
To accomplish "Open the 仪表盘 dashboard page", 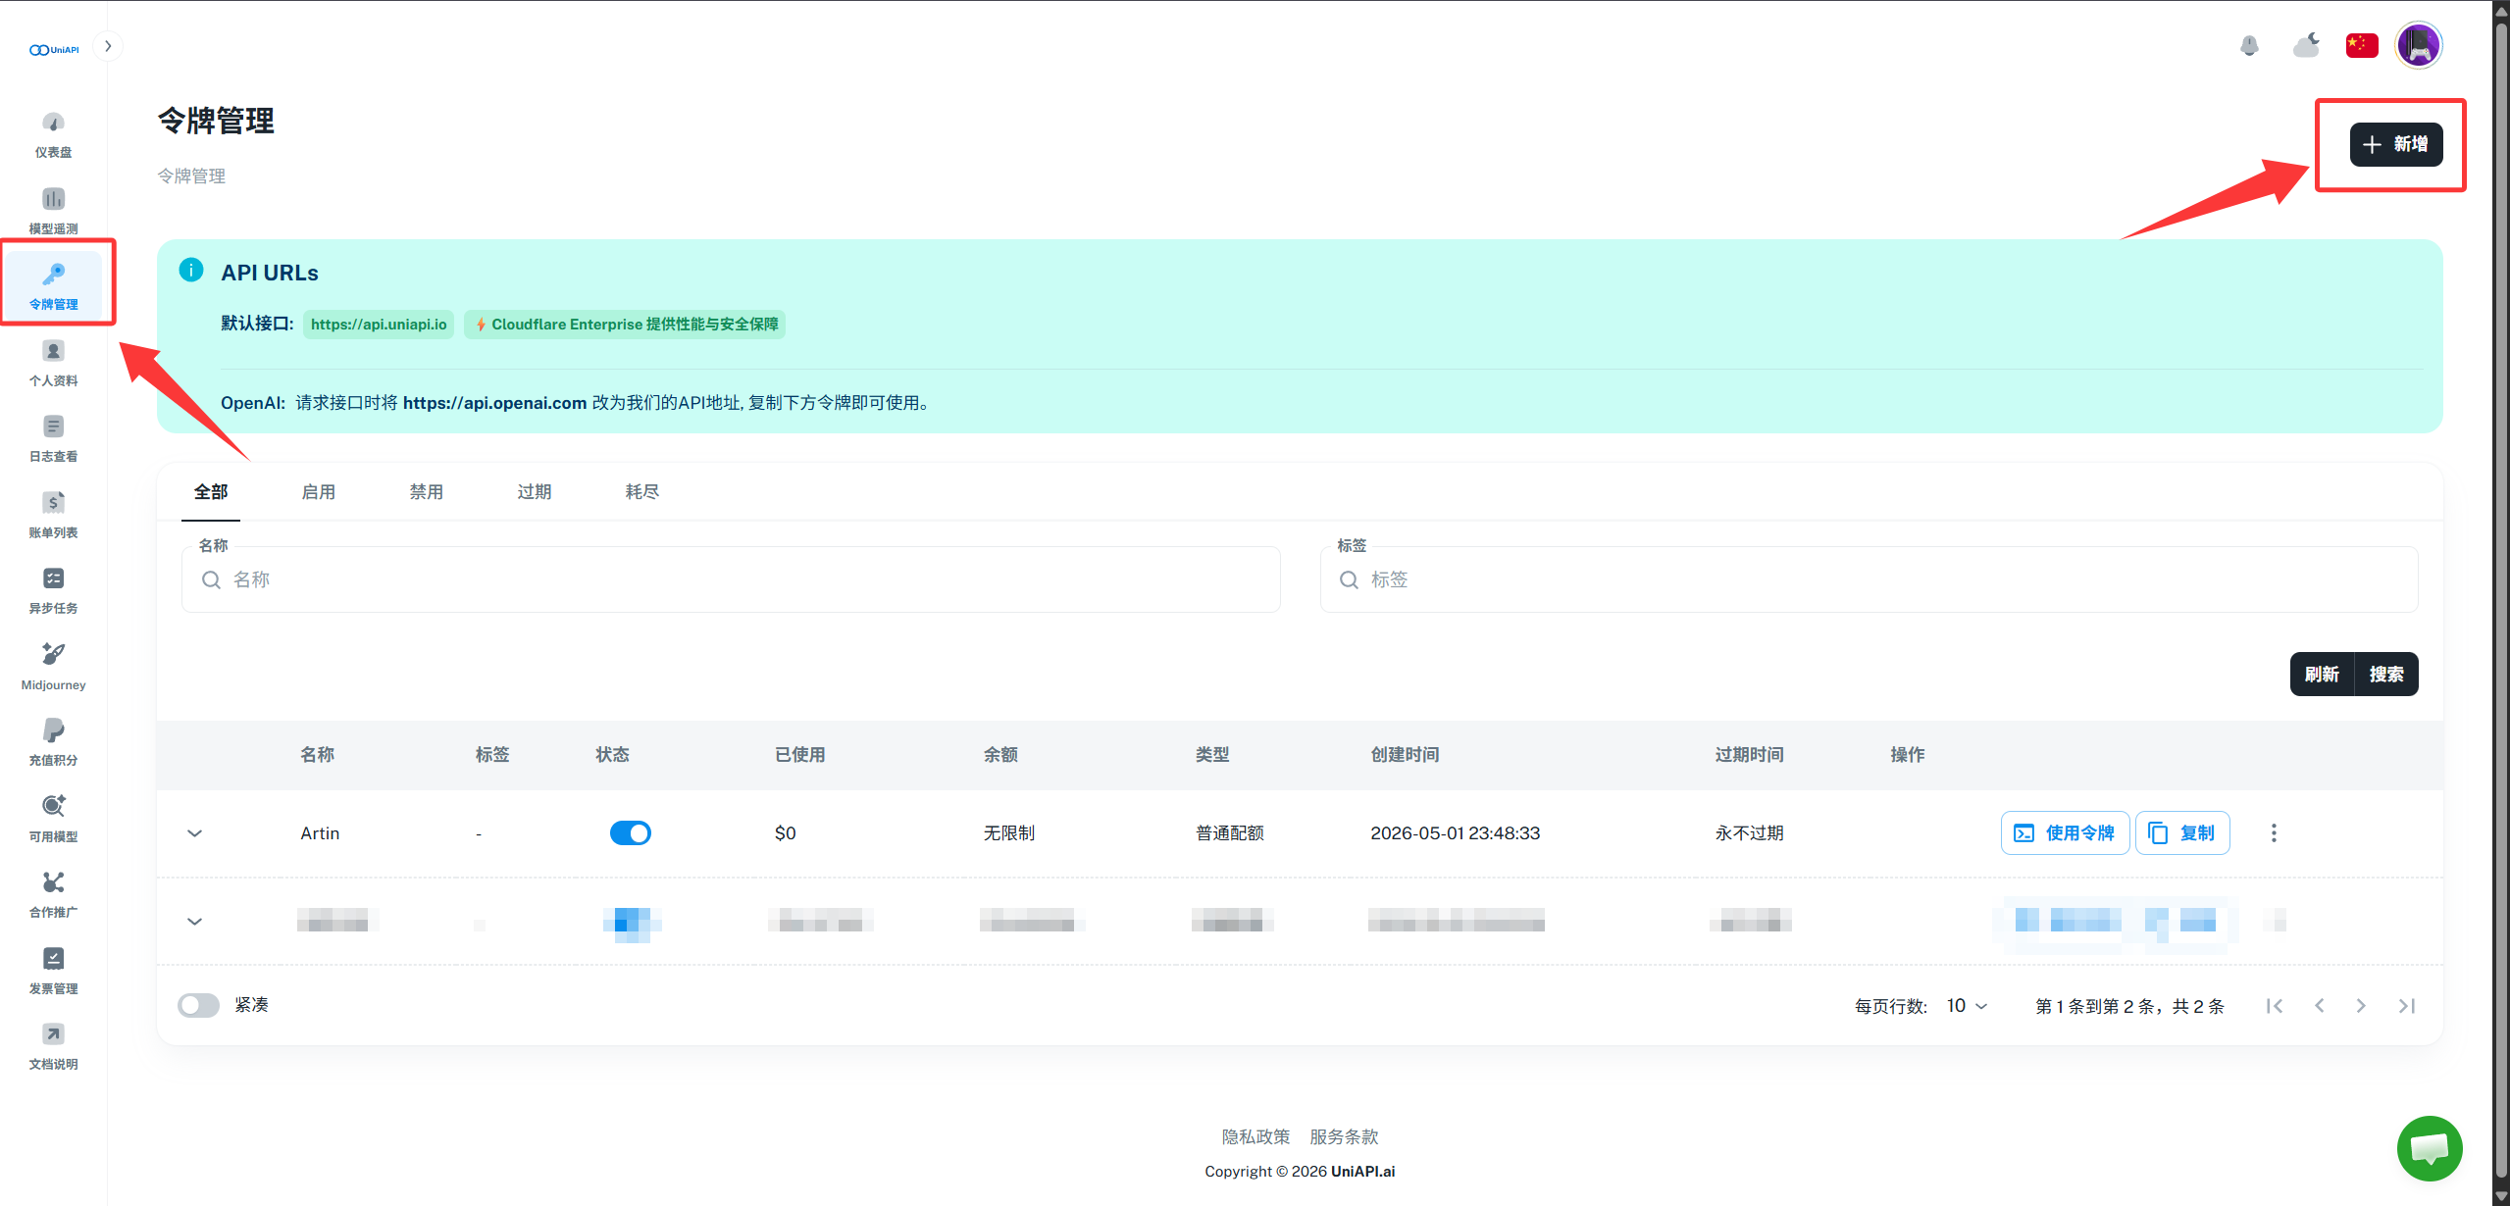I will coord(53,135).
